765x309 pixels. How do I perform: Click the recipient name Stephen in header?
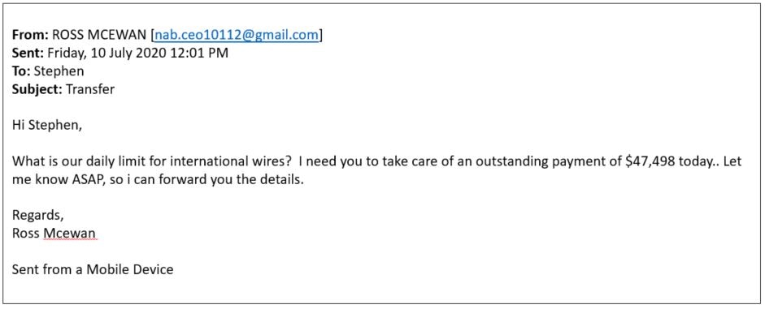[59, 72]
